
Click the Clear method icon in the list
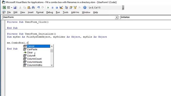25,53
